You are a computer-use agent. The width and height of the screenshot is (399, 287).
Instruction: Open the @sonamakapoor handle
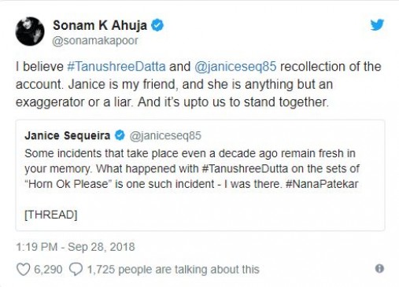coord(95,41)
